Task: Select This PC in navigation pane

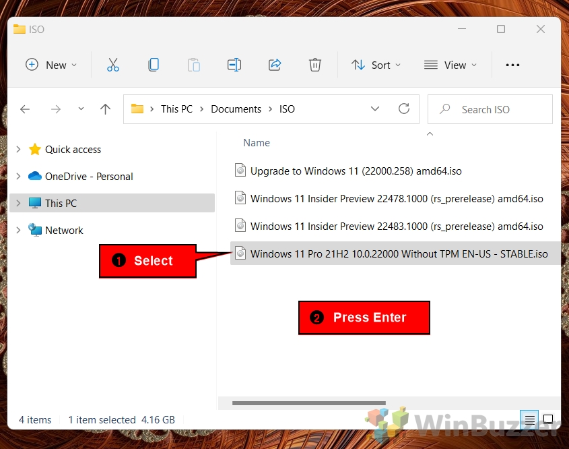Action: [x=112, y=203]
